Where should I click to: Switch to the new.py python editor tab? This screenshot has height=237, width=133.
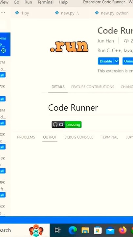tap(112, 13)
